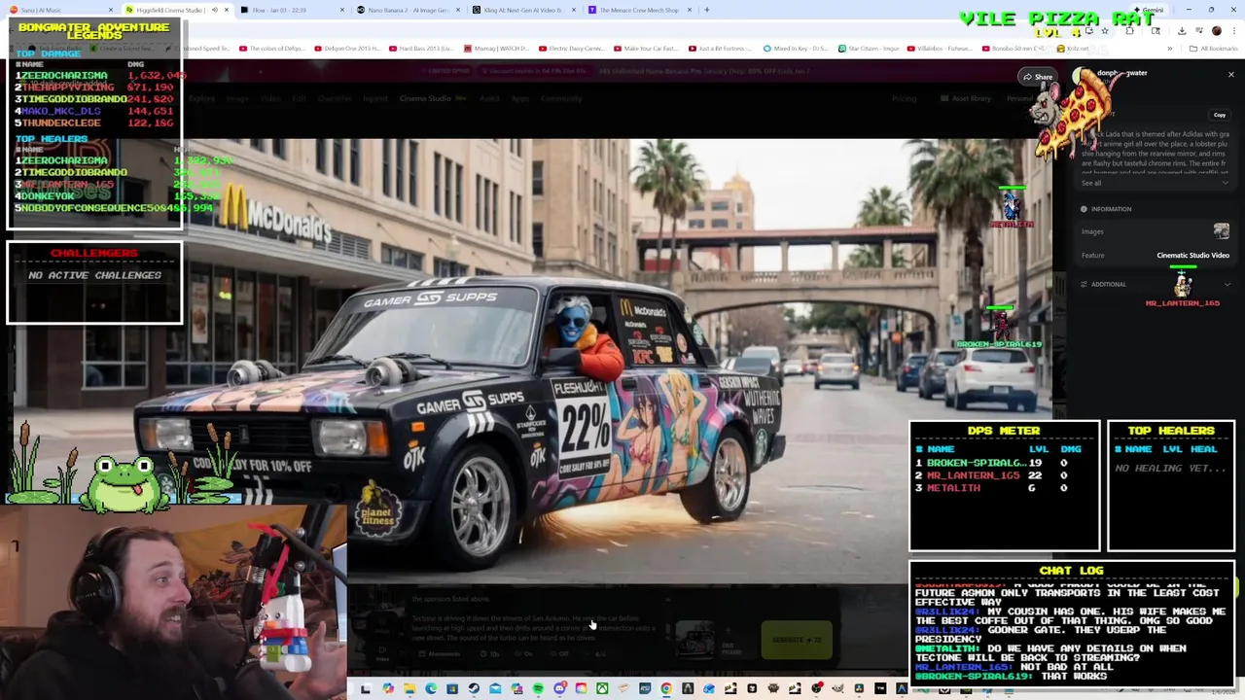Click the Cinematic Studio Video feature label

pos(1192,255)
